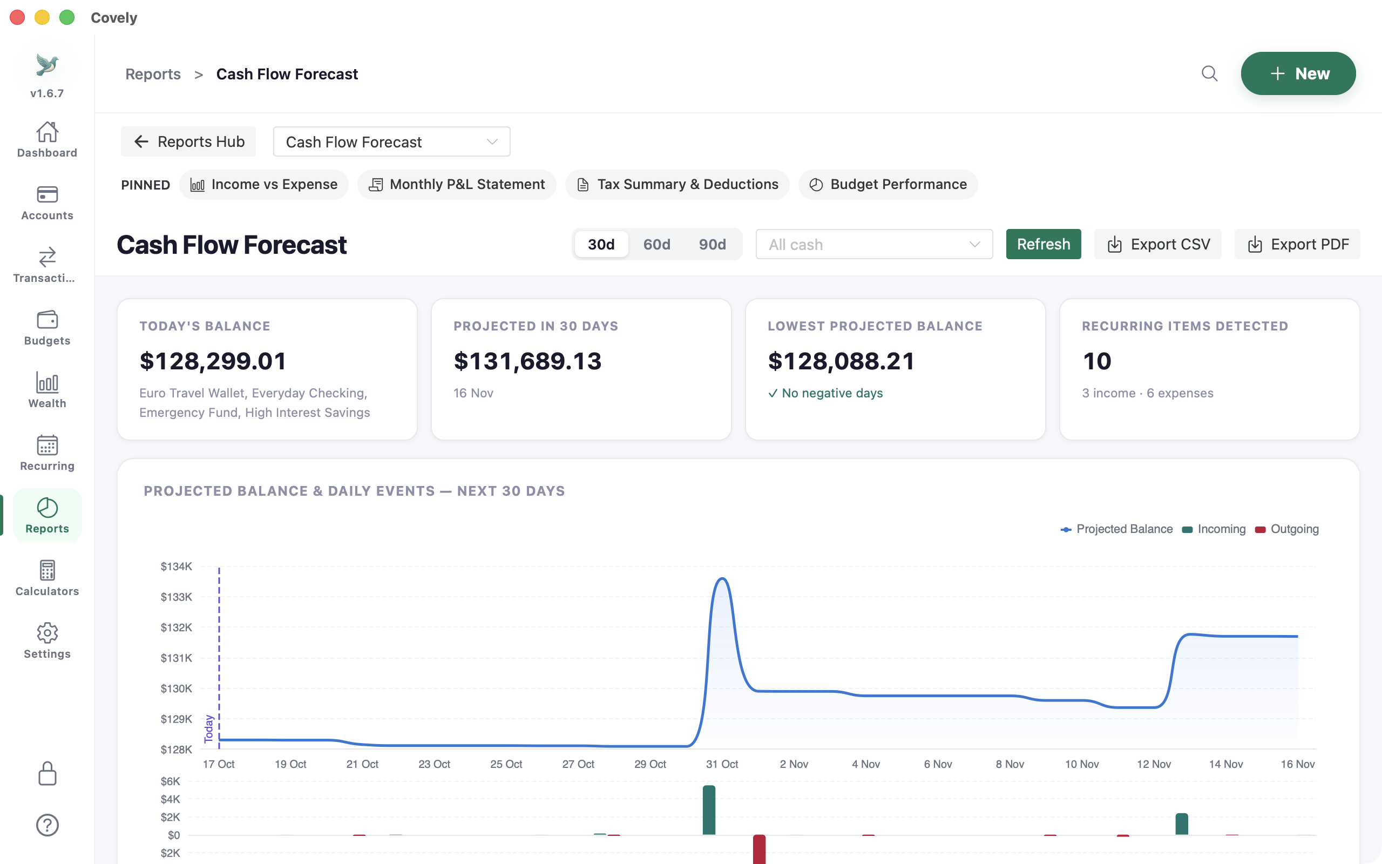Click the green Refresh button
This screenshot has width=1382, height=864.
1044,245
